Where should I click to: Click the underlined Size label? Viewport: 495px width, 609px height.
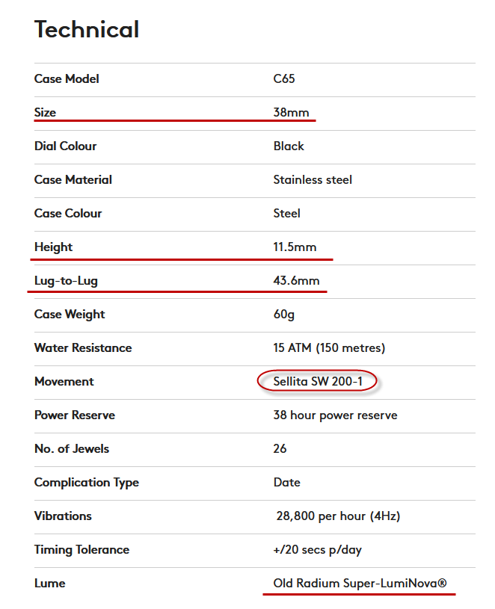45,112
